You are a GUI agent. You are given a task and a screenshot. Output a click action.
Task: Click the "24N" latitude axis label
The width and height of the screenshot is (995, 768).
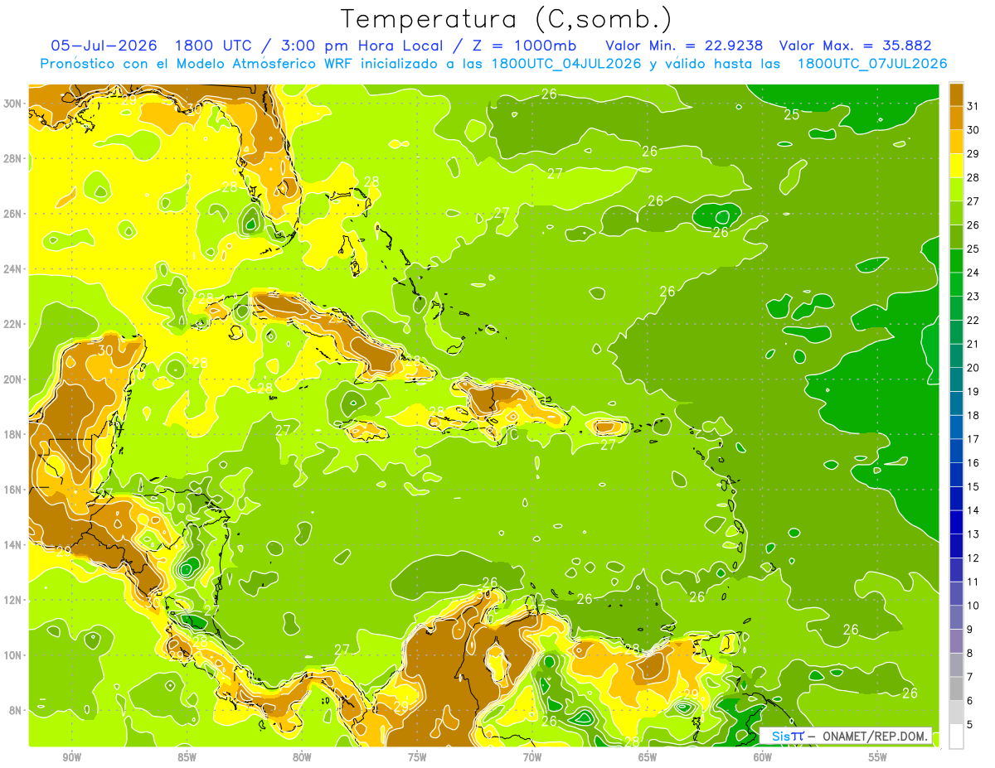coord(13,269)
